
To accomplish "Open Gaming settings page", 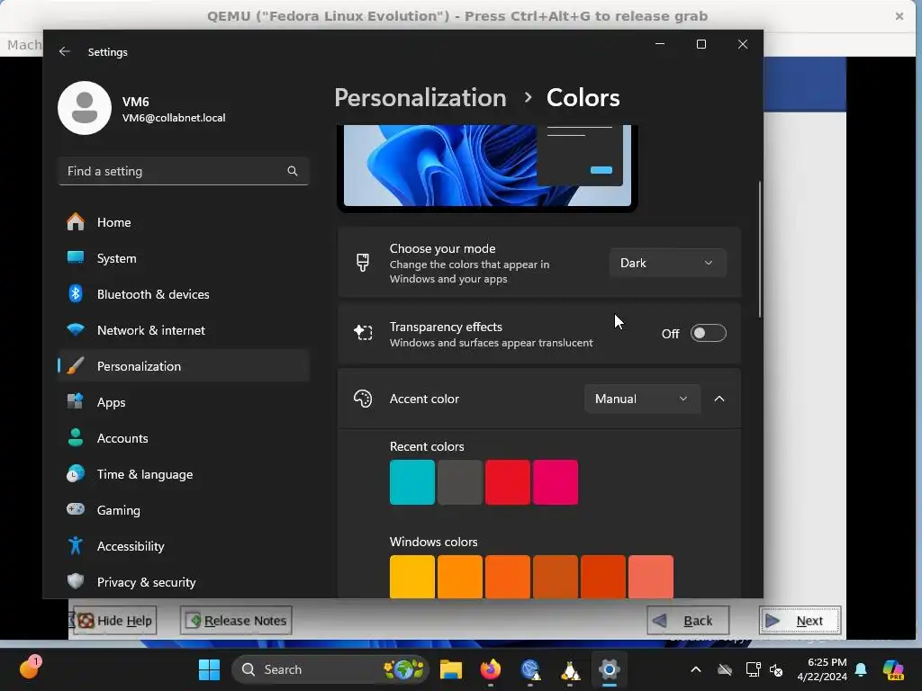I will [x=184, y=509].
